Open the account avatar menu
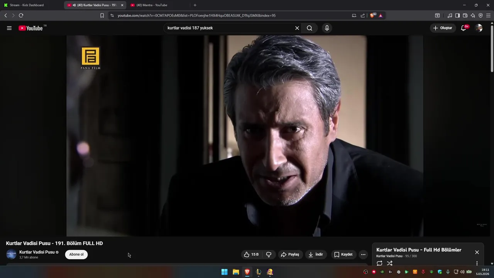The height and width of the screenshot is (278, 494). tap(479, 28)
